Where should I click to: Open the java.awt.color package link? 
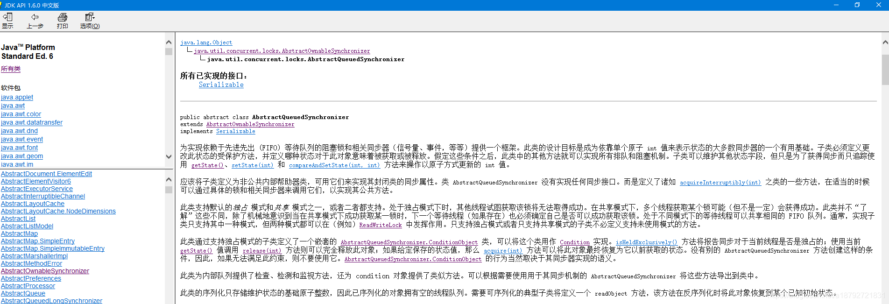point(21,114)
